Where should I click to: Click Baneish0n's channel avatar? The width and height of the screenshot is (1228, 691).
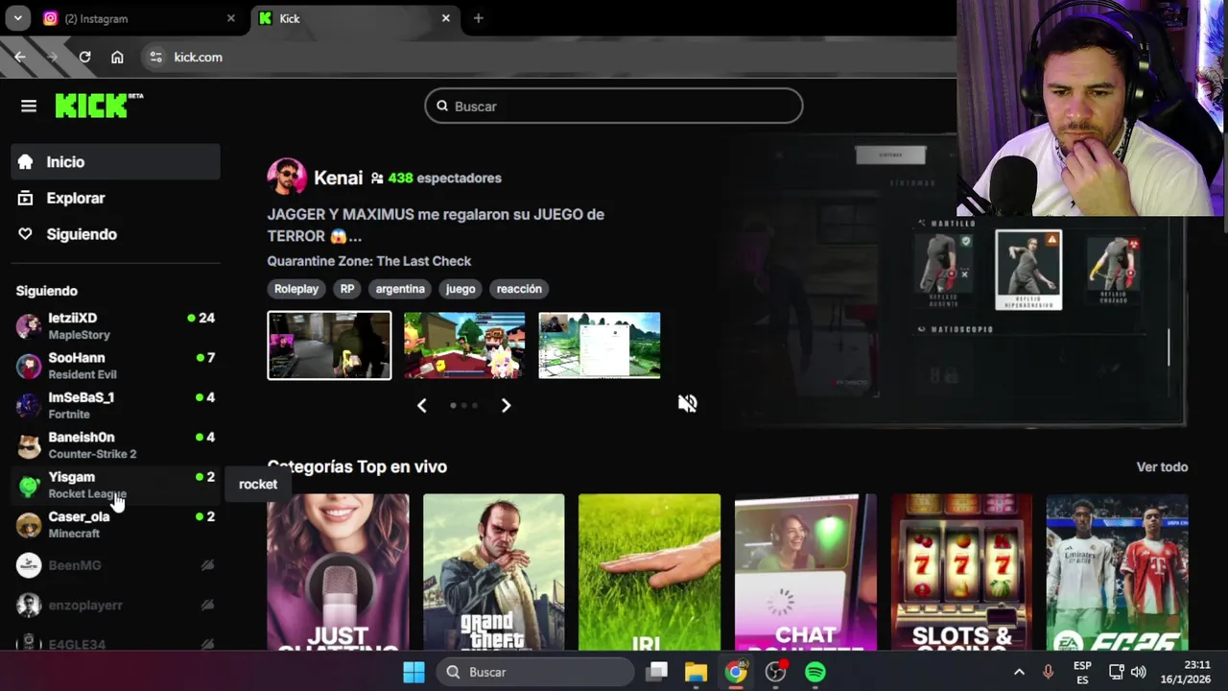29,445
